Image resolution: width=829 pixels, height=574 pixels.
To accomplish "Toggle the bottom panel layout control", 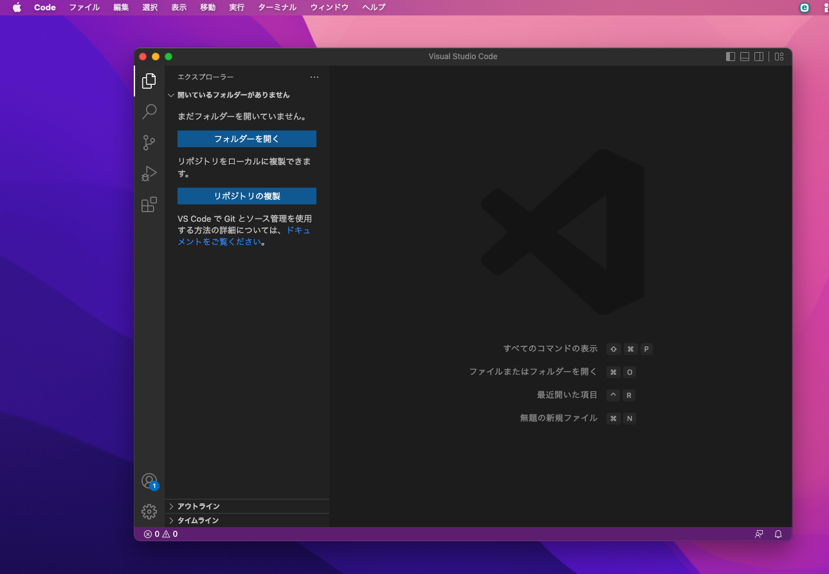I will pyautogui.click(x=744, y=57).
